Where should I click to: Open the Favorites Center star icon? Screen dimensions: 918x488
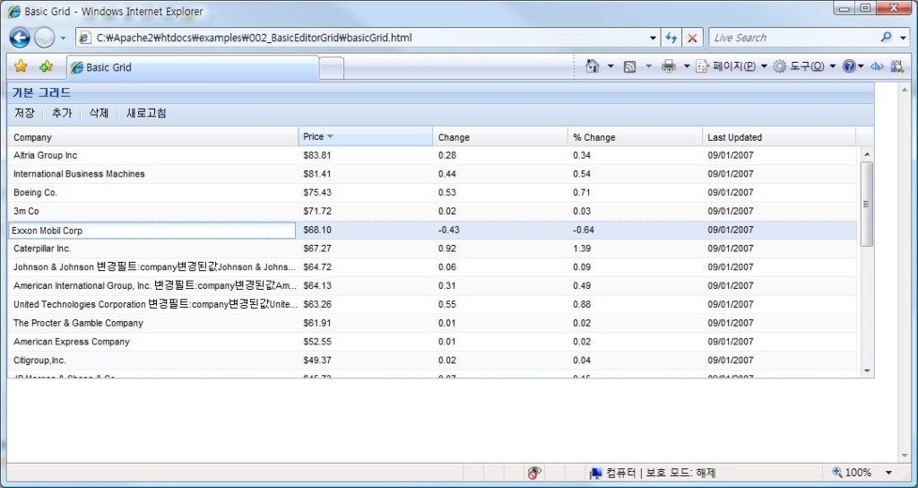[21, 66]
